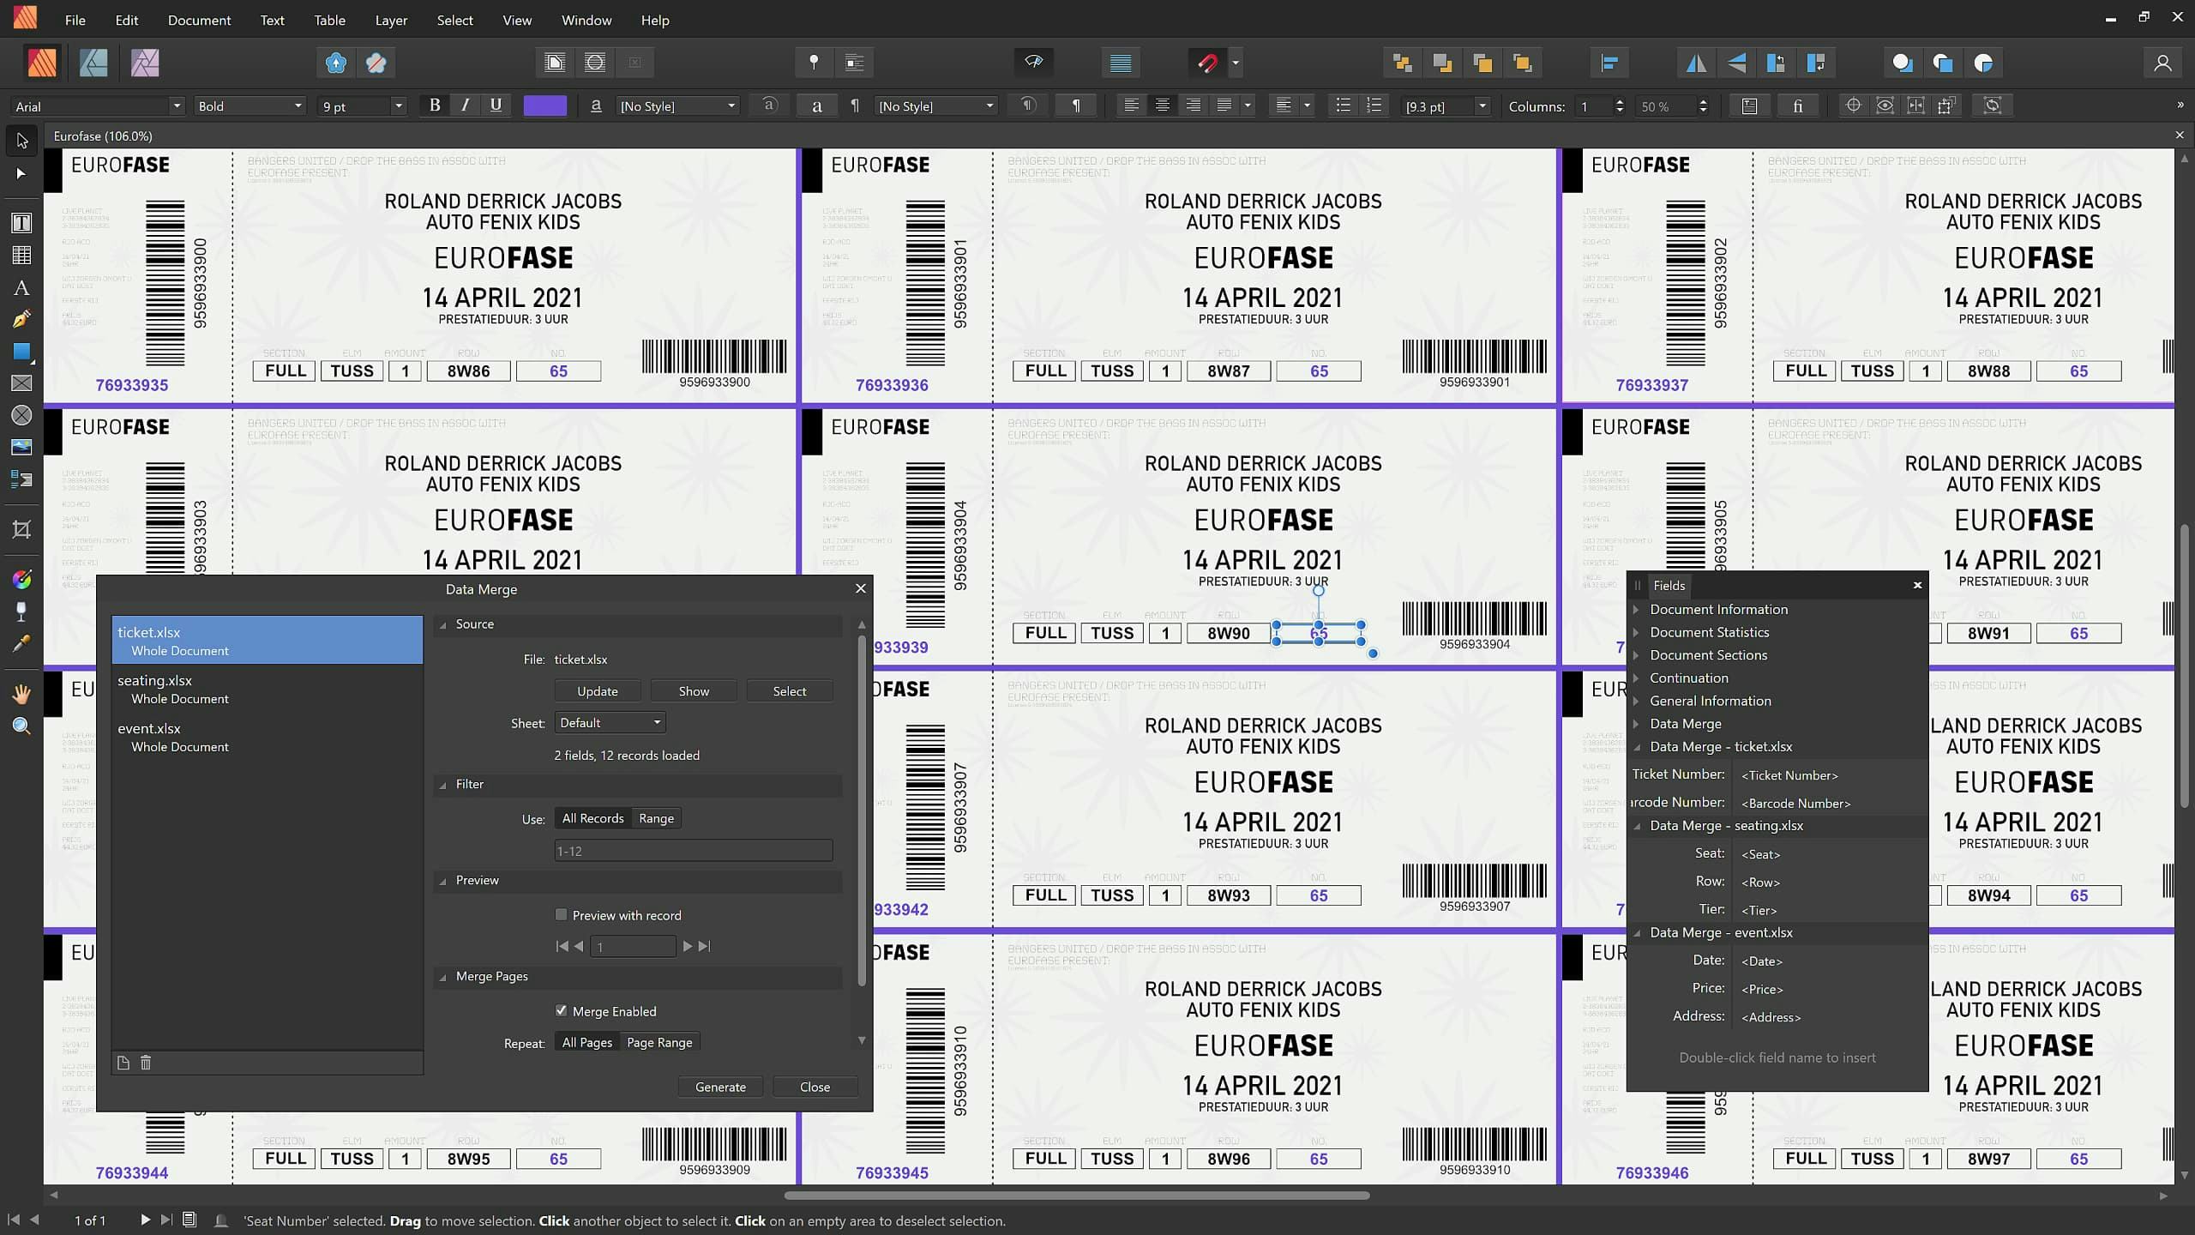Image resolution: width=2195 pixels, height=1235 pixels.
Task: Select the Zoom tool magnifier
Action: coord(21,726)
